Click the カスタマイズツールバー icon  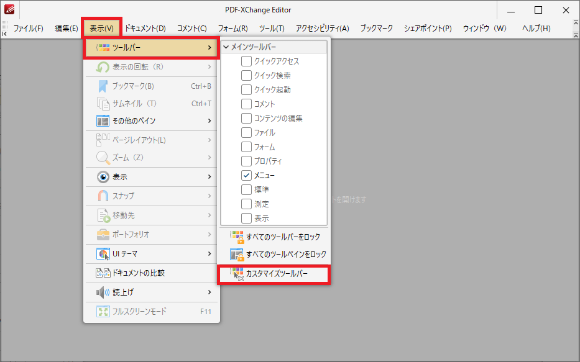coord(237,274)
